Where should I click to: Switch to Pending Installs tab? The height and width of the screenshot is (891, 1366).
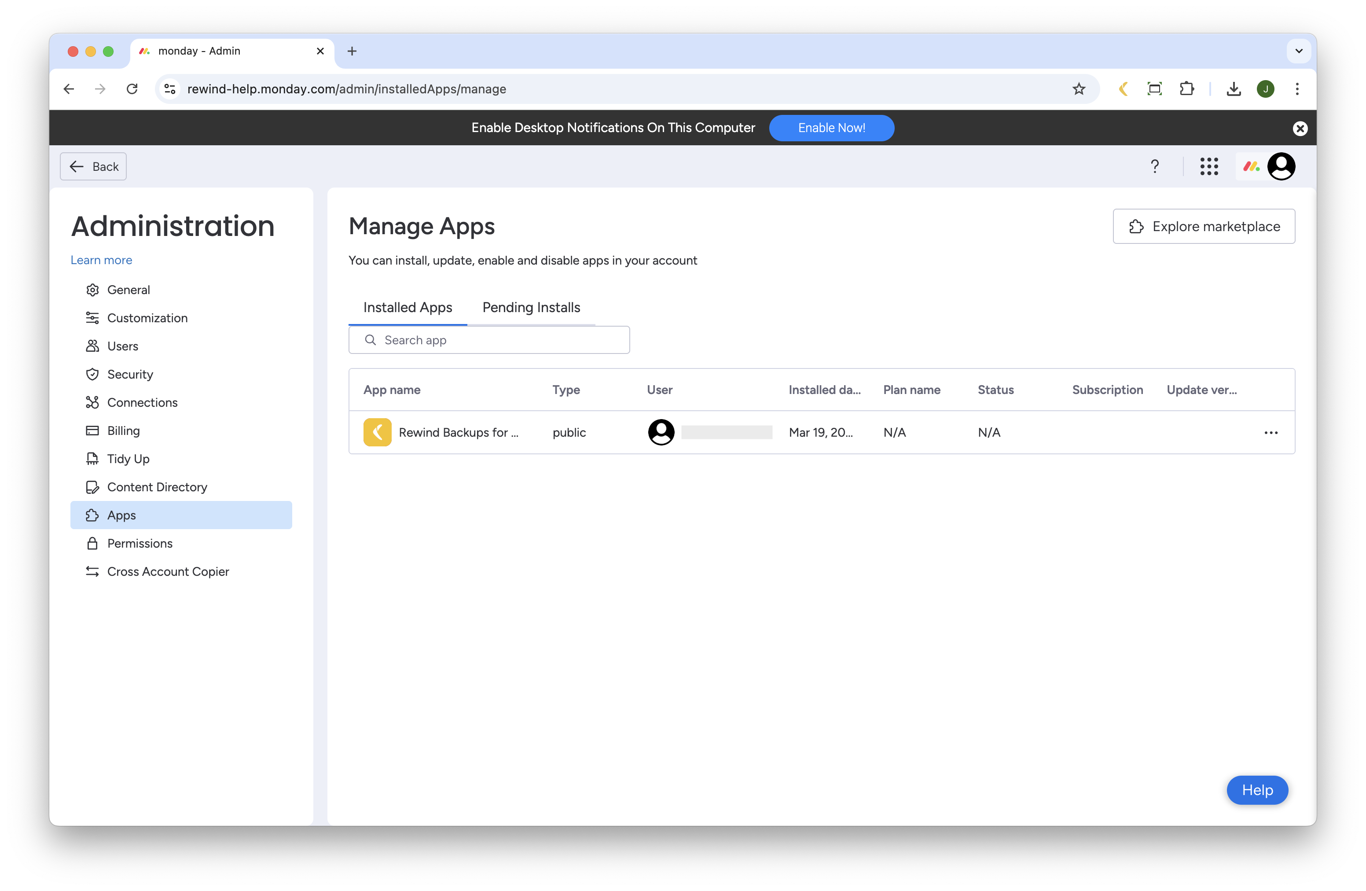pyautogui.click(x=531, y=308)
